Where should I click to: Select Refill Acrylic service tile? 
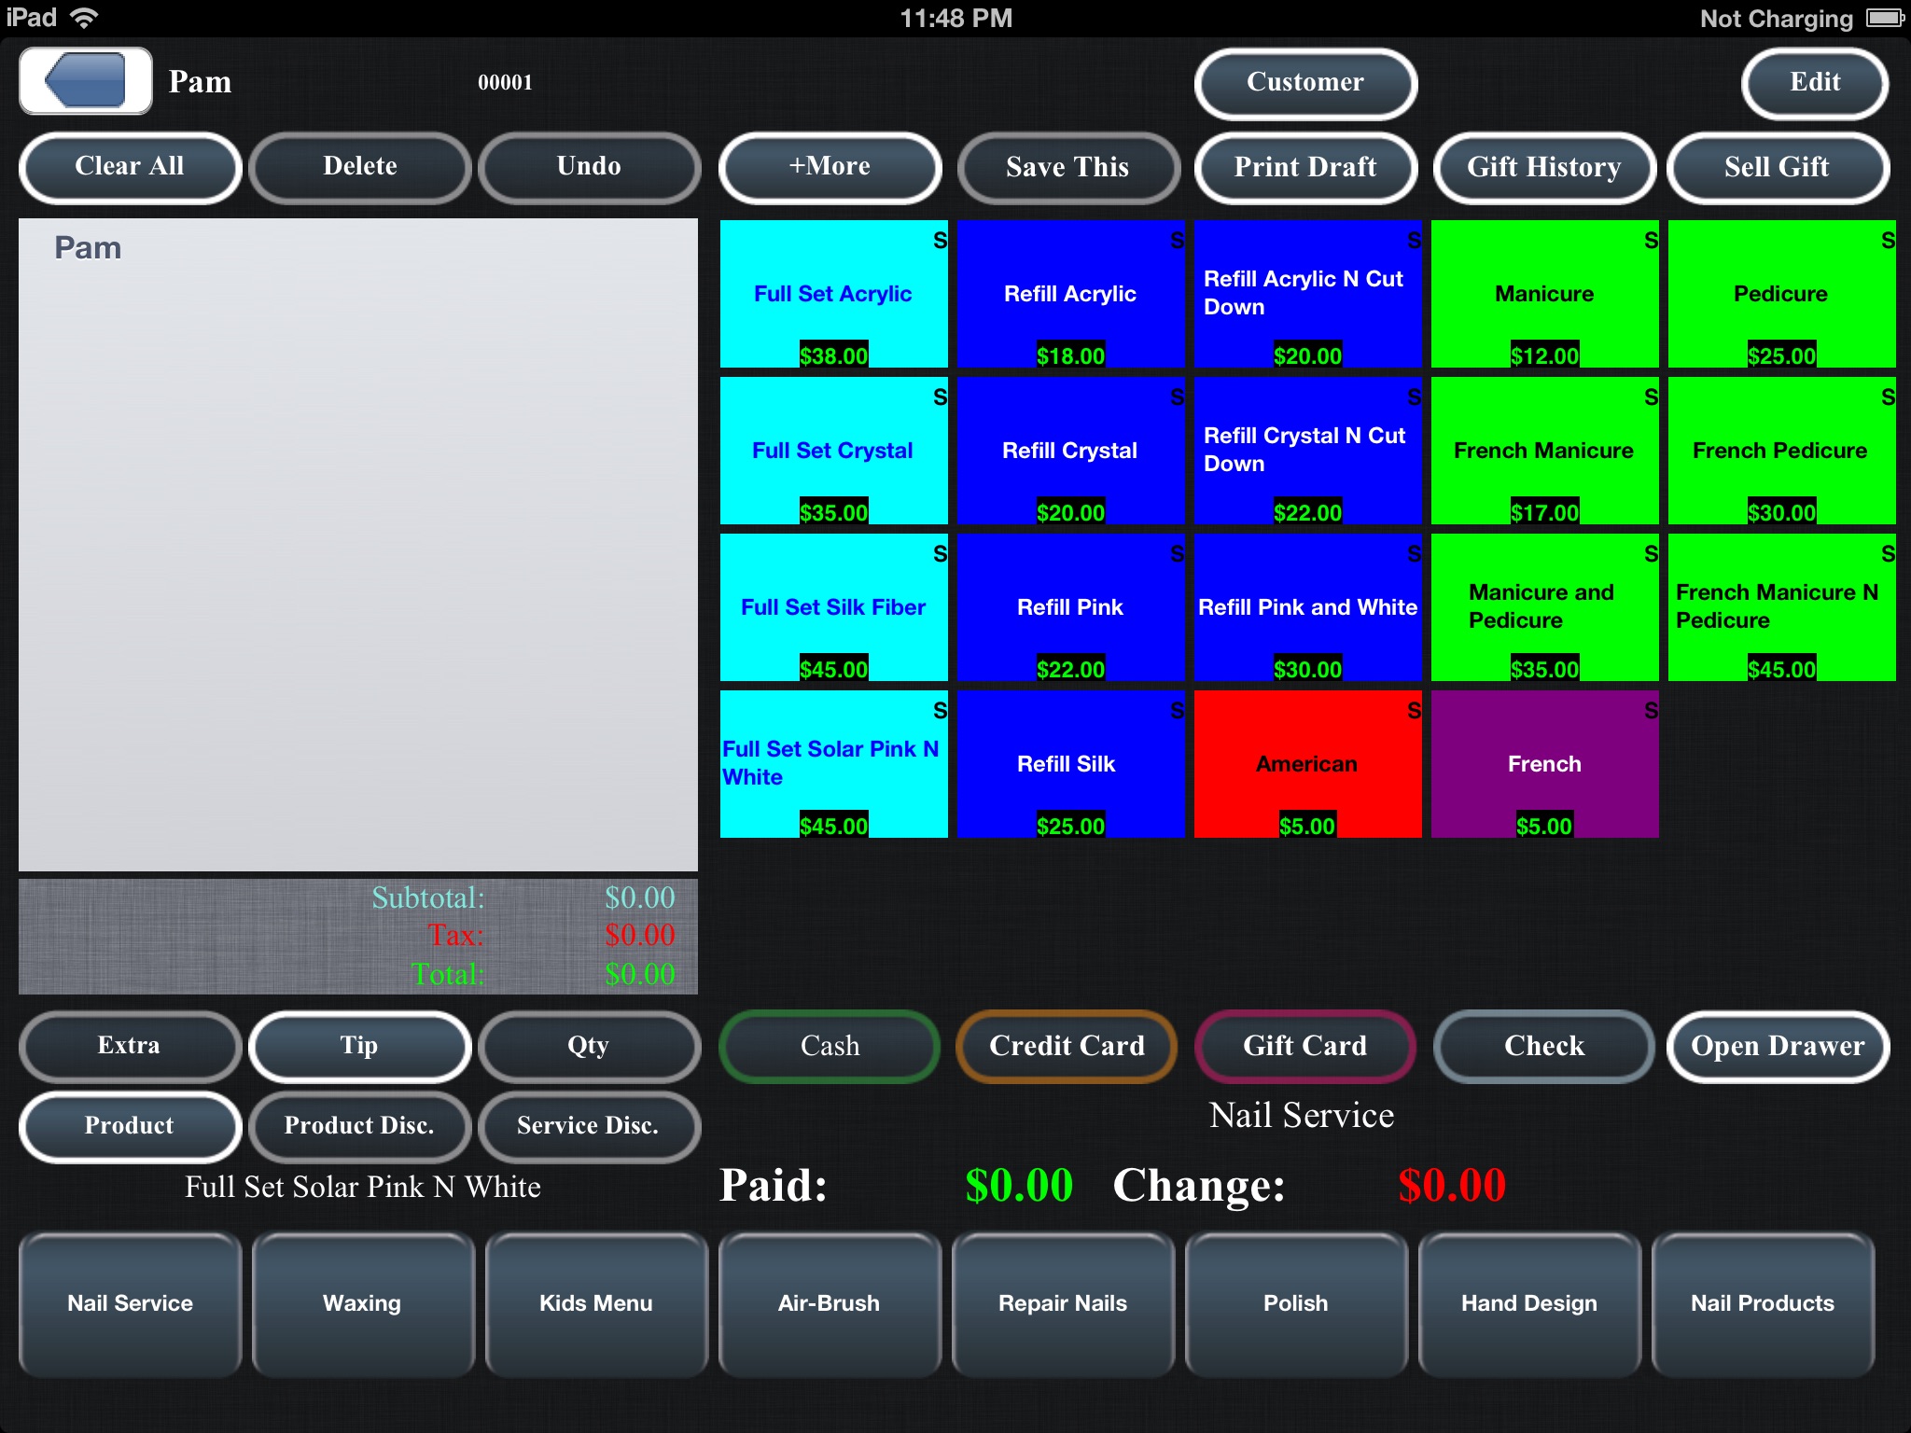point(1070,294)
